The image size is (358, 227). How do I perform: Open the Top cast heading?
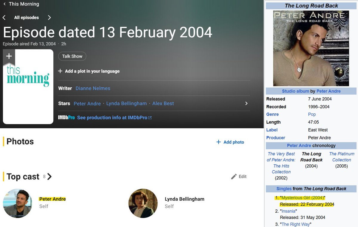pyautogui.click(x=23, y=177)
